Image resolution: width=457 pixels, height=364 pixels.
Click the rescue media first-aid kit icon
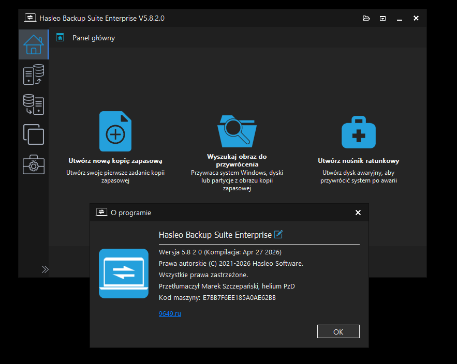[359, 132]
